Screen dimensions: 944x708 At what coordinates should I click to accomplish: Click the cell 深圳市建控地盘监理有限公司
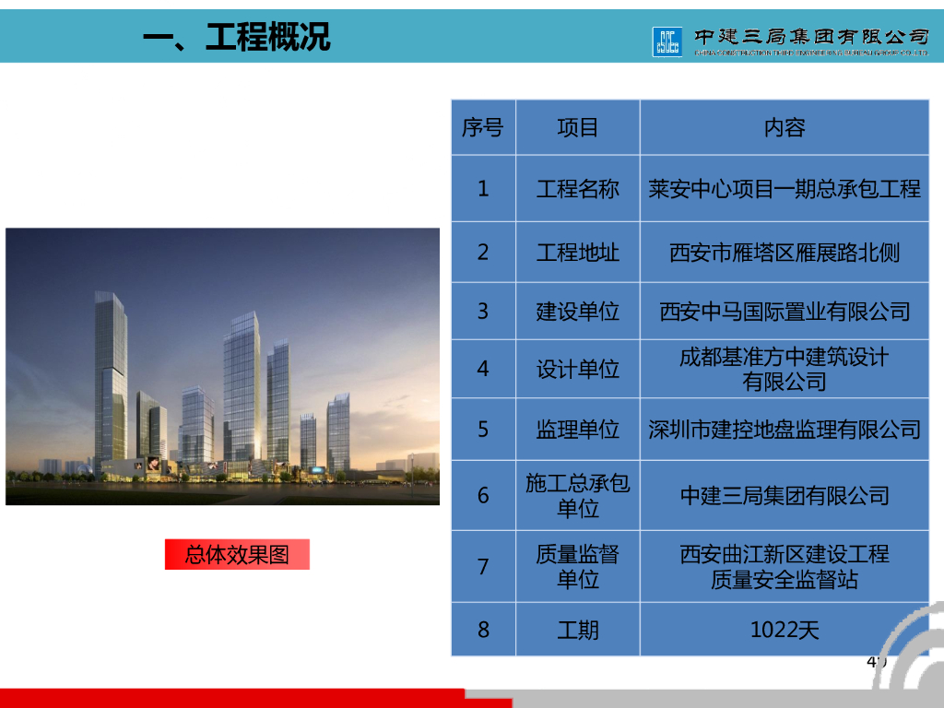coord(785,430)
